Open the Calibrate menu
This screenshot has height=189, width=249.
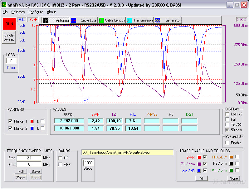pos(18,12)
